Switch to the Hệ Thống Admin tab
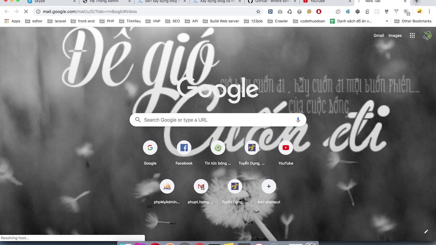Viewport: 436px width, 245px height. pyautogui.click(x=107, y=2)
